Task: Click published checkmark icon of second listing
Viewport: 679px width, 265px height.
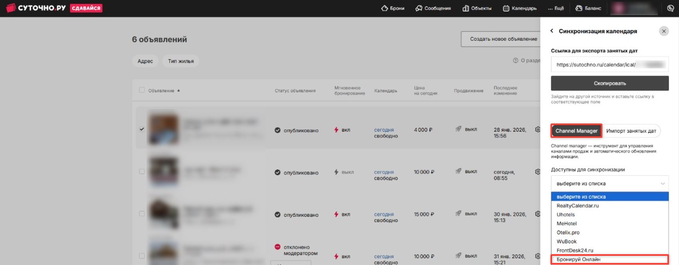Action: pyautogui.click(x=277, y=173)
